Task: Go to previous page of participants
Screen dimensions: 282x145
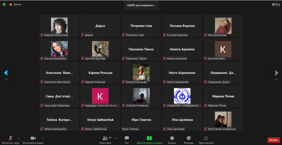Action: point(6,73)
